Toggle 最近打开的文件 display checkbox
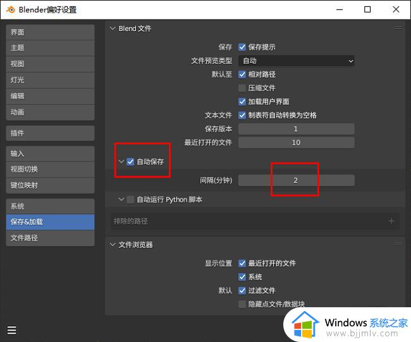The width and height of the screenshot is (411, 342). tap(242, 264)
